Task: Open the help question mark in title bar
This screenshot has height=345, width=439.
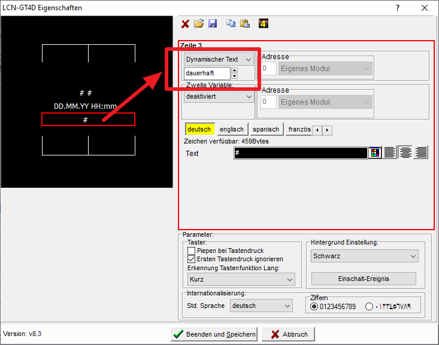Action: (398, 8)
